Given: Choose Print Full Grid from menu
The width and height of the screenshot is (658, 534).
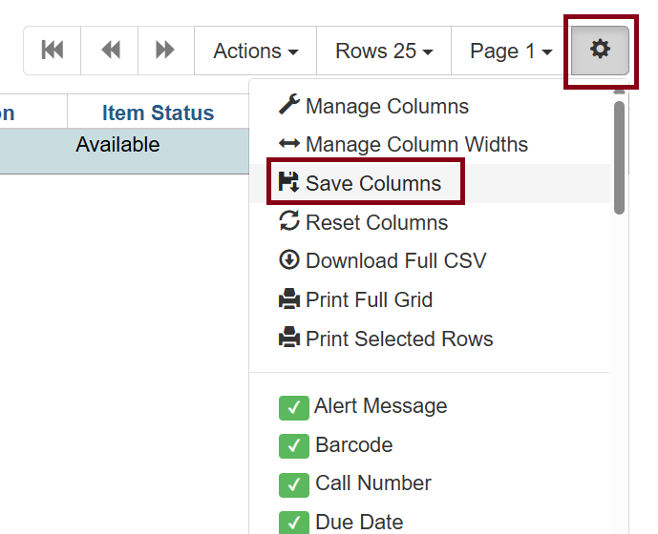Looking at the screenshot, I should click(369, 299).
